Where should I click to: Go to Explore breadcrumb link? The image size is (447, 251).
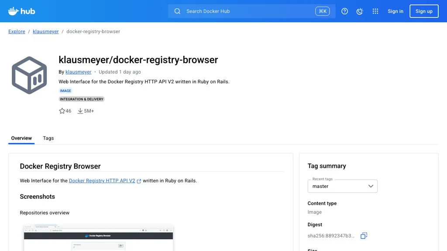point(17,31)
